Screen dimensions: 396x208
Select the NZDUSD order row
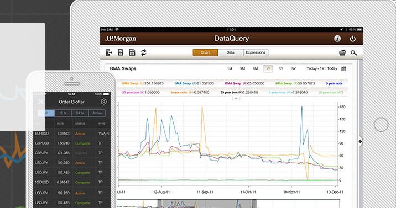coord(72,182)
